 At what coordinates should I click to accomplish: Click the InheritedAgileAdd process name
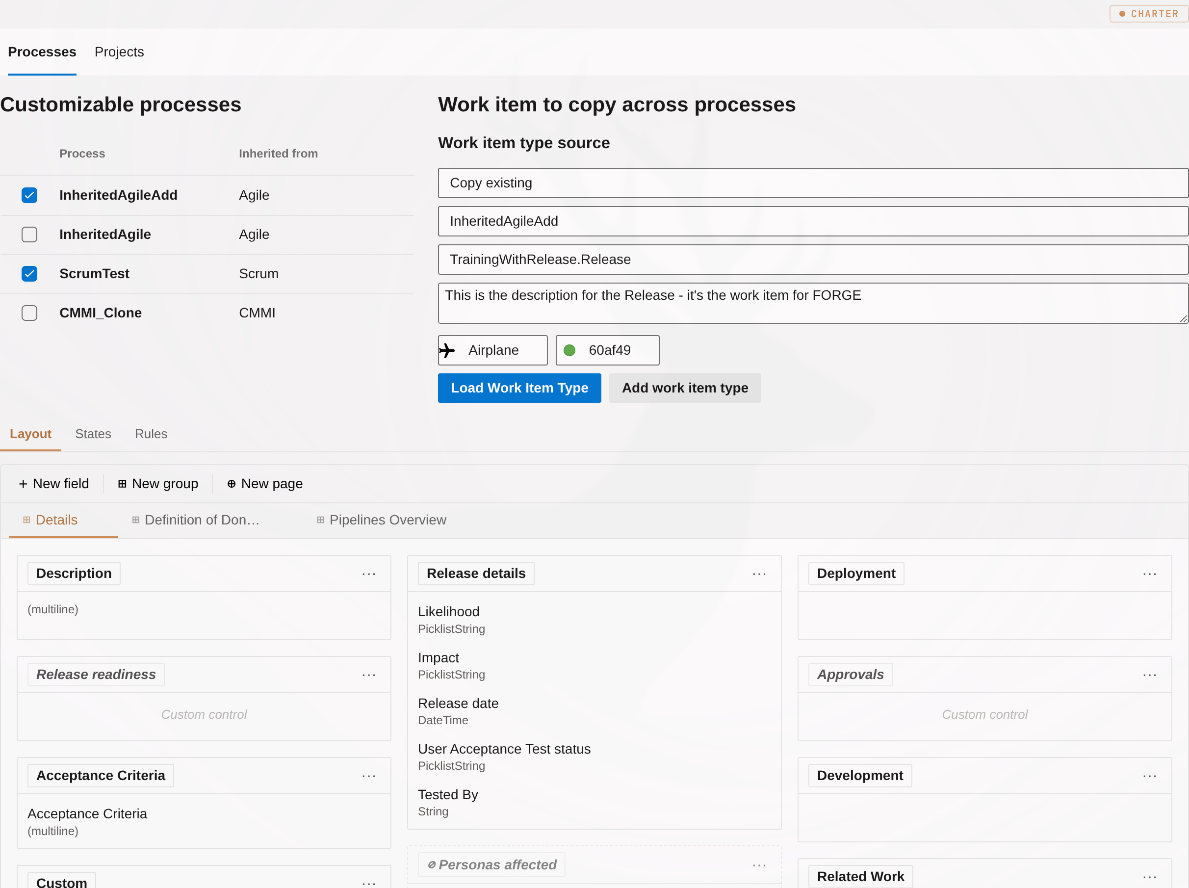pos(118,195)
